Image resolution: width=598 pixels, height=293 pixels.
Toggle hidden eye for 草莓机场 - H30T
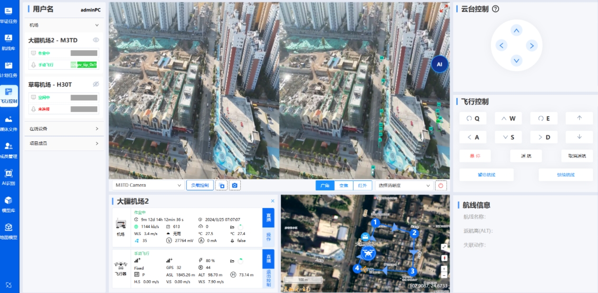pyautogui.click(x=95, y=84)
